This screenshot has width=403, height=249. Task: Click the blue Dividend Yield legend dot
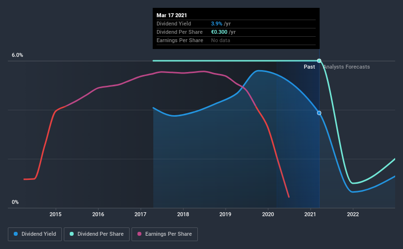(x=16, y=234)
